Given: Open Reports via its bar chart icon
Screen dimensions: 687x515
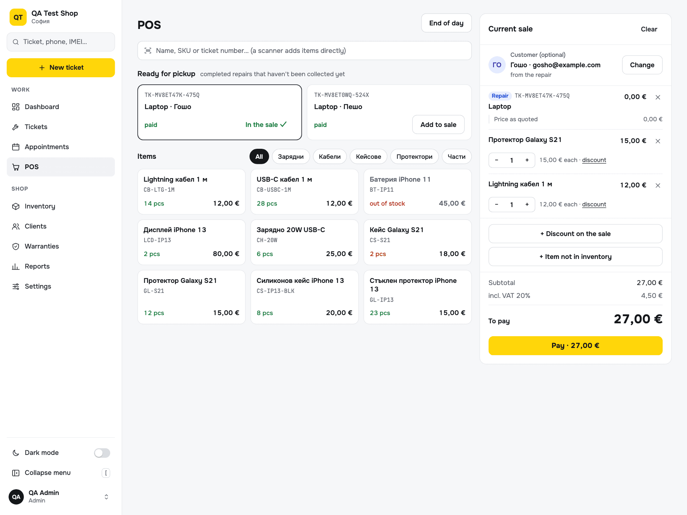Looking at the screenshot, I should click(16, 266).
